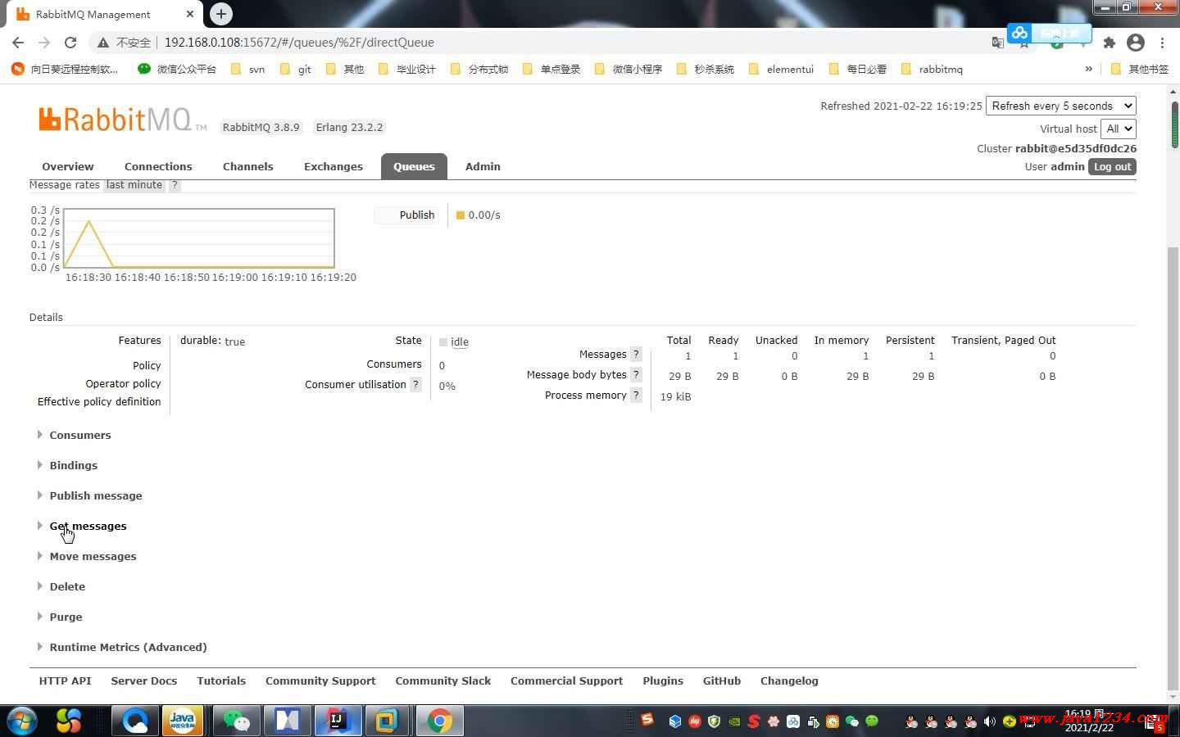
Task: Click help icon next to Process memory
Action: click(637, 395)
